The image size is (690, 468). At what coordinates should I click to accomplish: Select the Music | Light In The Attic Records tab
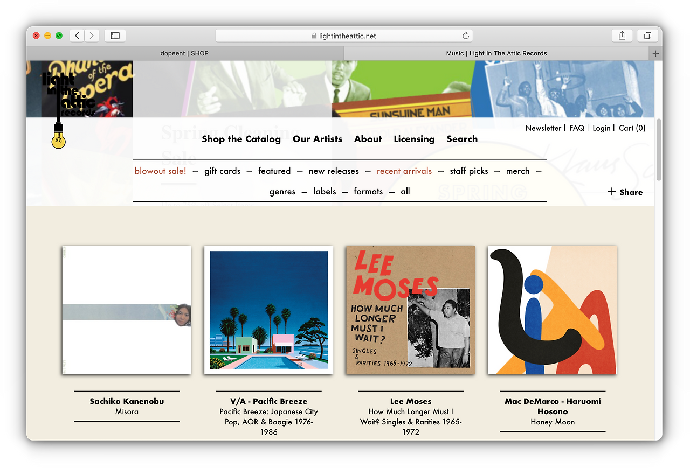point(496,53)
